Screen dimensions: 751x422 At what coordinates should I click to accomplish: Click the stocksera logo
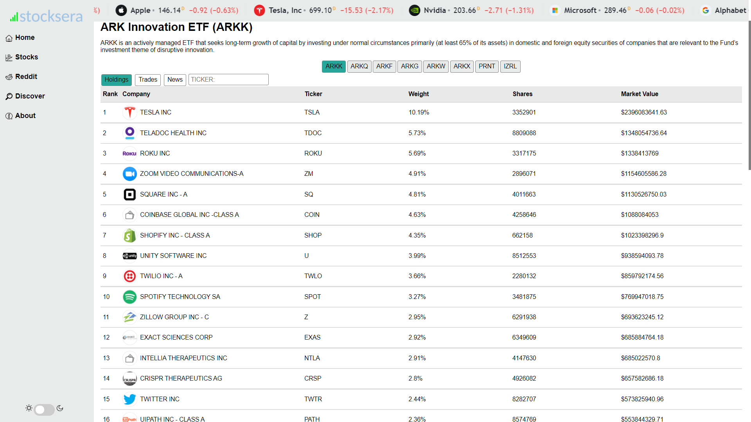tap(46, 16)
